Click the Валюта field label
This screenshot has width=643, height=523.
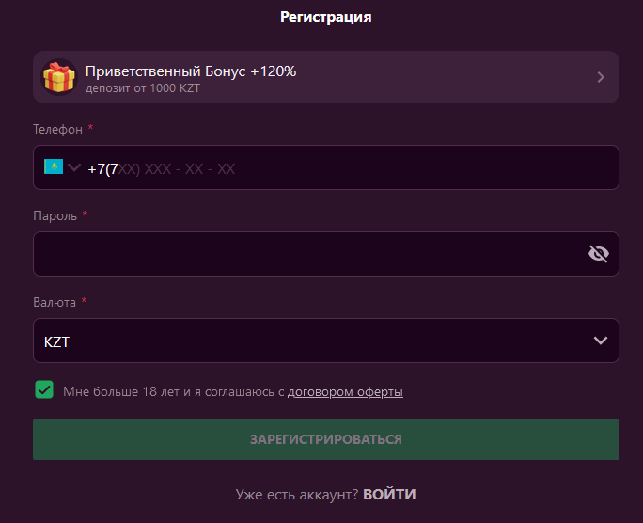click(x=55, y=302)
